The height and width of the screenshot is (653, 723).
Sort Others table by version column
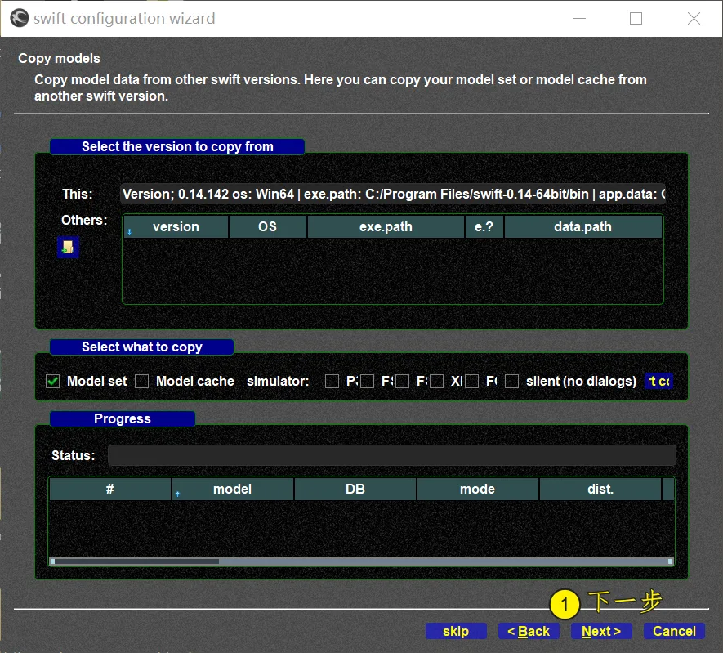[x=176, y=227]
